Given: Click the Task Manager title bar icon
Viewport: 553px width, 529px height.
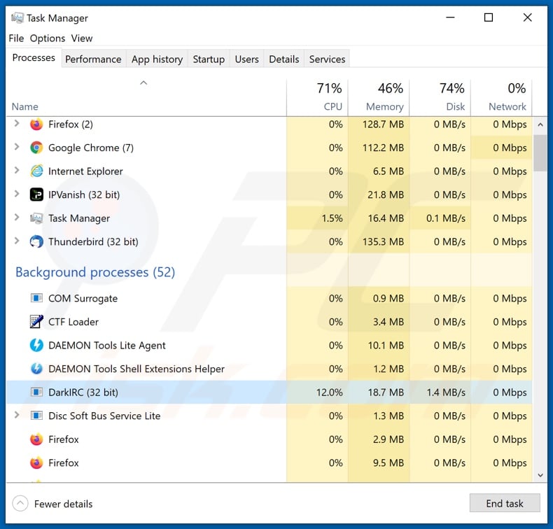Looking at the screenshot, I should click(17, 17).
